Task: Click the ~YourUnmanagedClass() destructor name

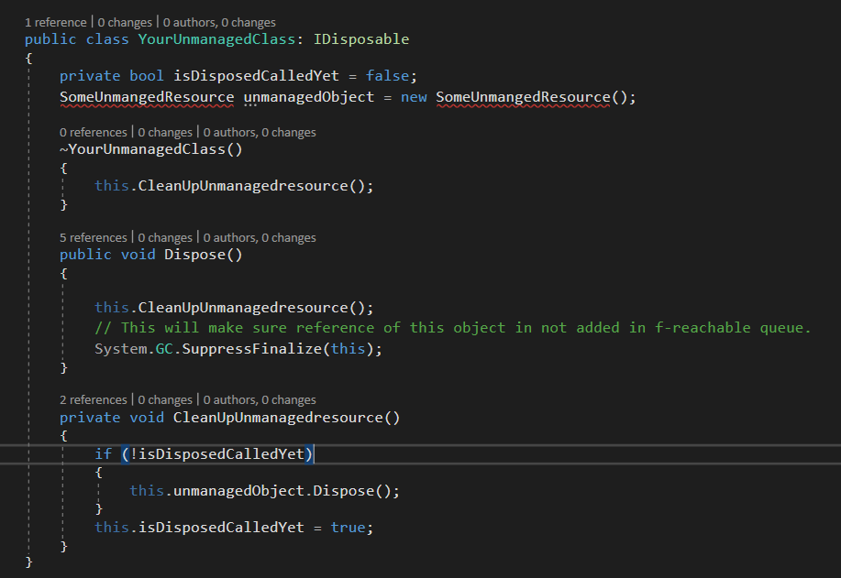Action: click(x=150, y=149)
